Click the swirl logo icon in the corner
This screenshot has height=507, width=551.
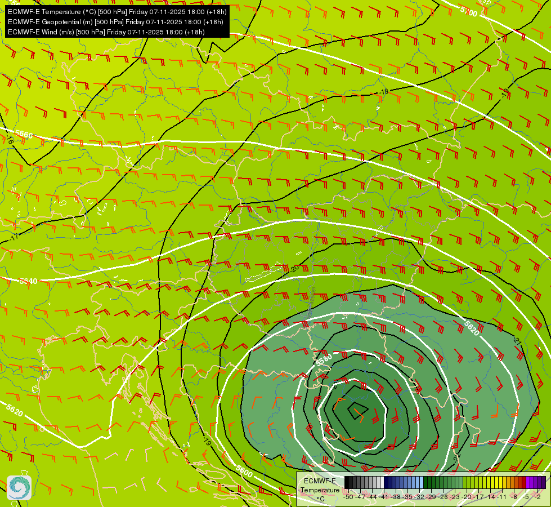pos(19,488)
